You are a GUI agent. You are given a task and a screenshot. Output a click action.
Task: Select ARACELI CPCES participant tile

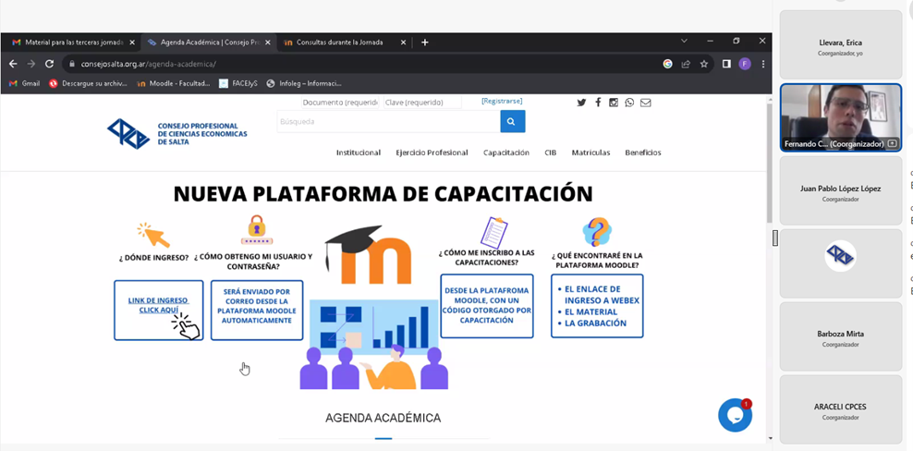(841, 409)
